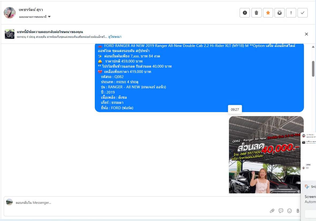Select text เชื้อเพลิง : ดีเซล
This screenshot has height=221, width=316.
pyautogui.click(x=114, y=97)
